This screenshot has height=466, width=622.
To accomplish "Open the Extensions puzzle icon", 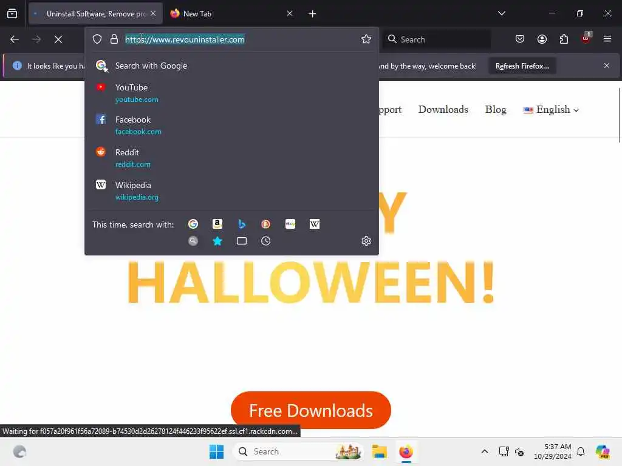I will 564,39.
